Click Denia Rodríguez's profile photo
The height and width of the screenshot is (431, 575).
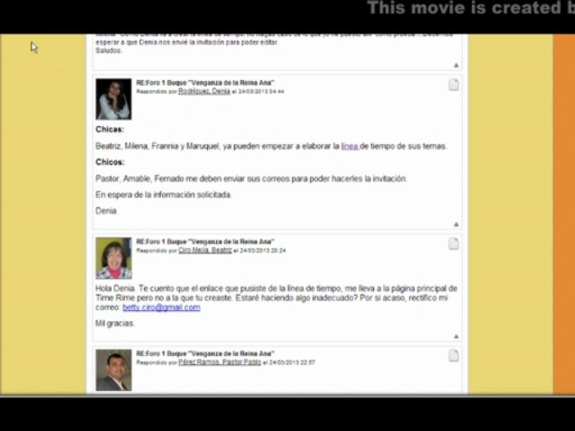pos(114,99)
